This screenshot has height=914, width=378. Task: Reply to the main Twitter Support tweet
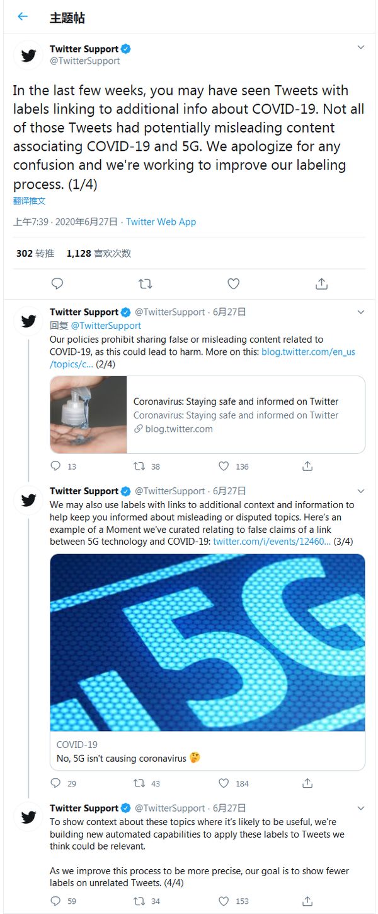[x=57, y=284]
